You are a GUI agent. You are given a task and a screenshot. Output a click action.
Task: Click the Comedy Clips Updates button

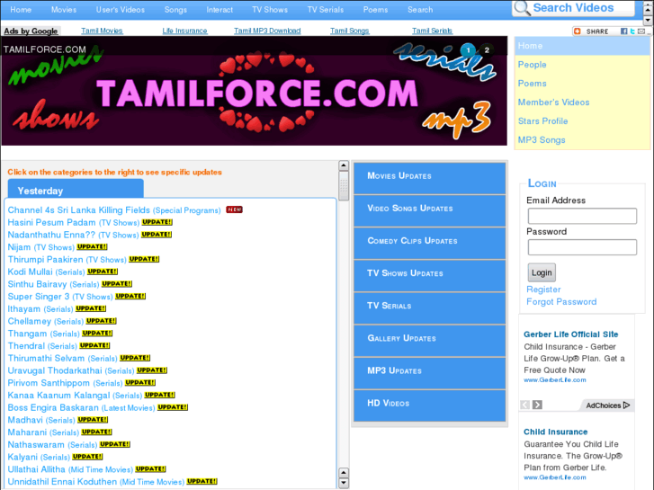(x=430, y=243)
